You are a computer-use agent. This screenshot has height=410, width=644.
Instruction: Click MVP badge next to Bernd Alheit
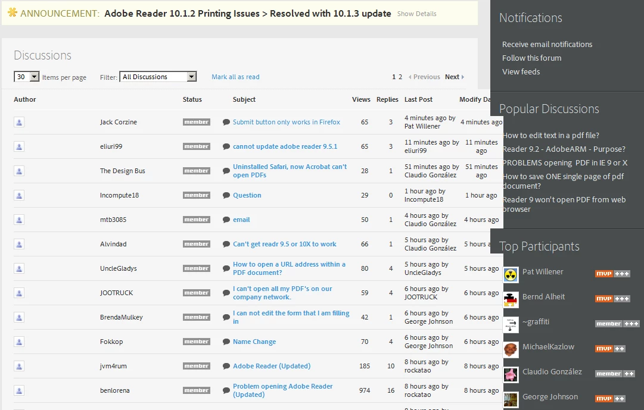(x=612, y=299)
